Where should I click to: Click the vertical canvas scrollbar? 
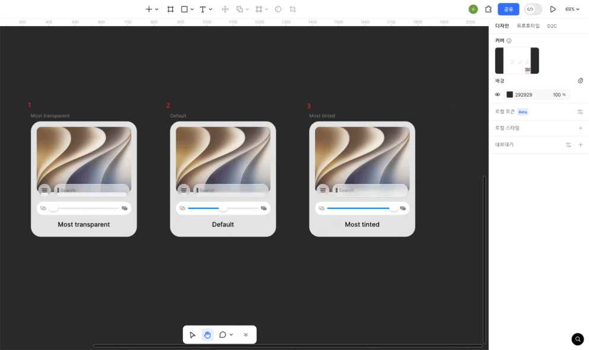pyautogui.click(x=485, y=259)
